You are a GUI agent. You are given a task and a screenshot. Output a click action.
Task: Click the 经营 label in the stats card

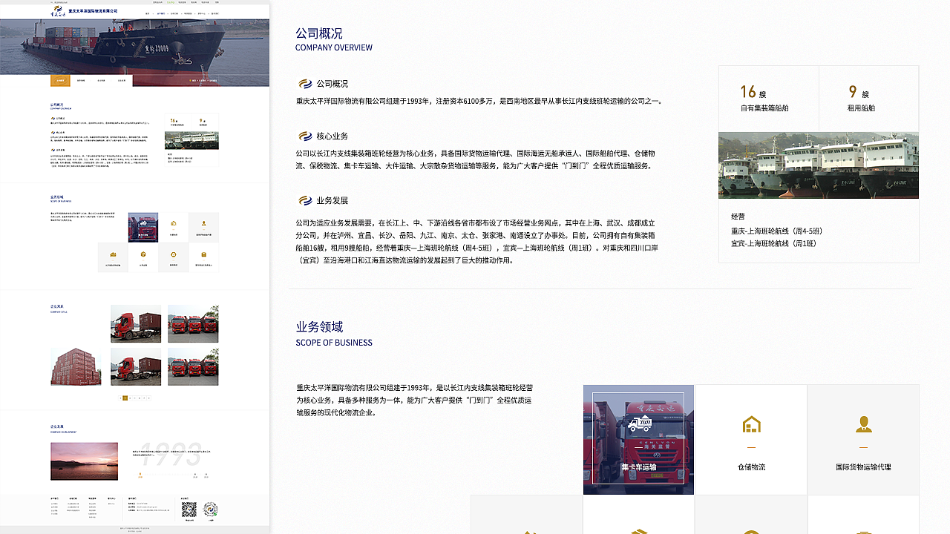click(738, 217)
